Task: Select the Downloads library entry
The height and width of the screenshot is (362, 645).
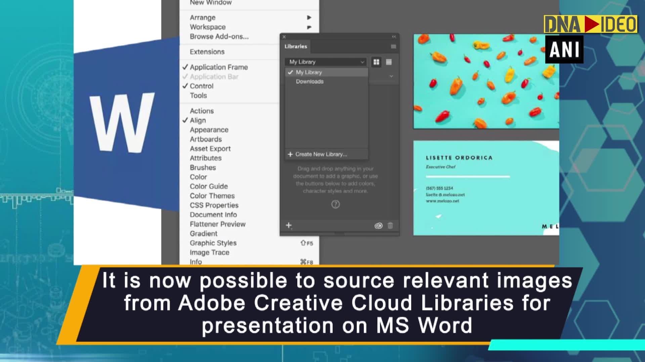Action: coord(309,81)
